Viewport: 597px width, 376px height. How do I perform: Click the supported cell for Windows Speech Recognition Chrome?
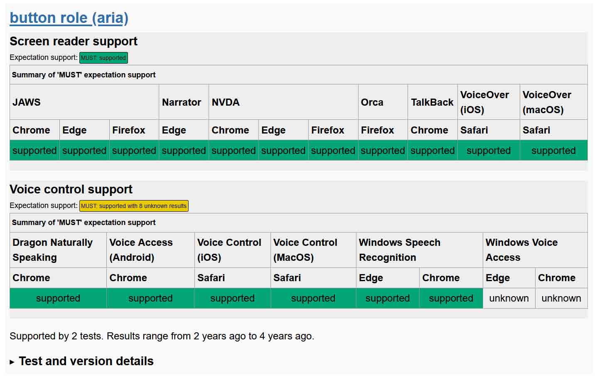451,298
